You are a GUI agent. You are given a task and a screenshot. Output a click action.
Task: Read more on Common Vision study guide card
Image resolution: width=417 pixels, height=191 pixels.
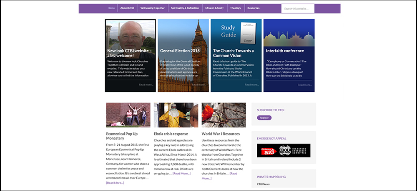[252, 85]
